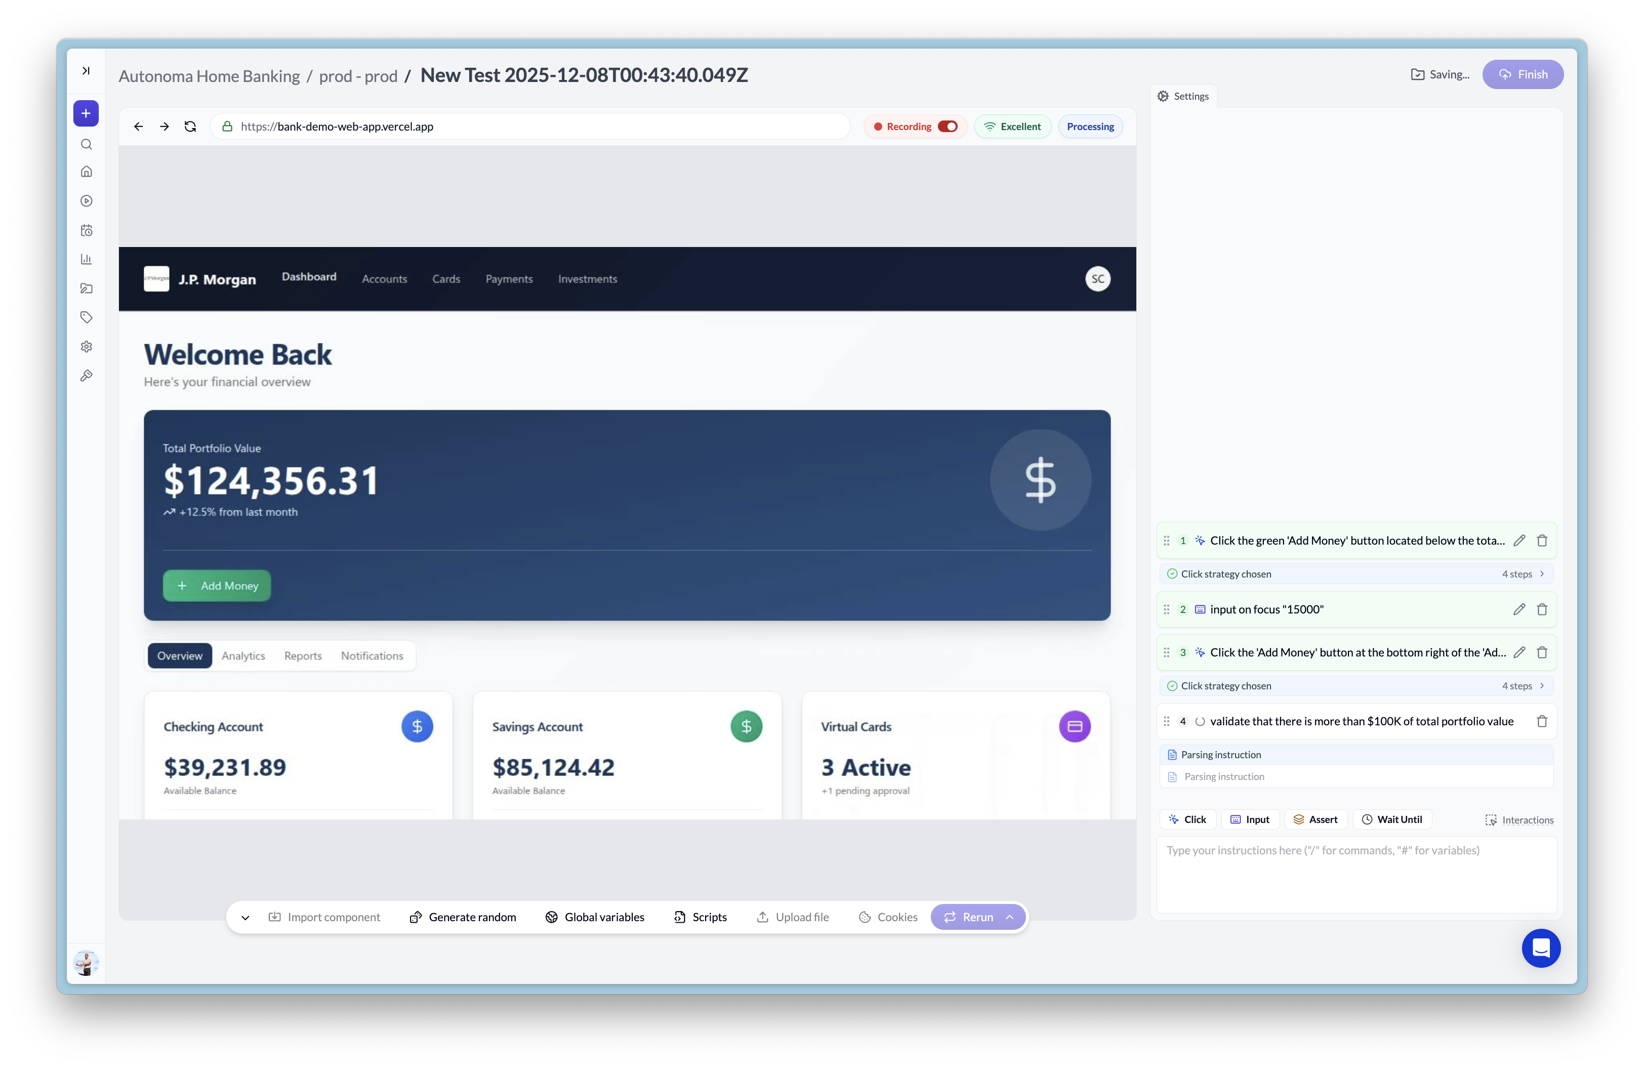The image size is (1644, 1069).
Task: Open the Investments navigation item
Action: click(x=587, y=279)
